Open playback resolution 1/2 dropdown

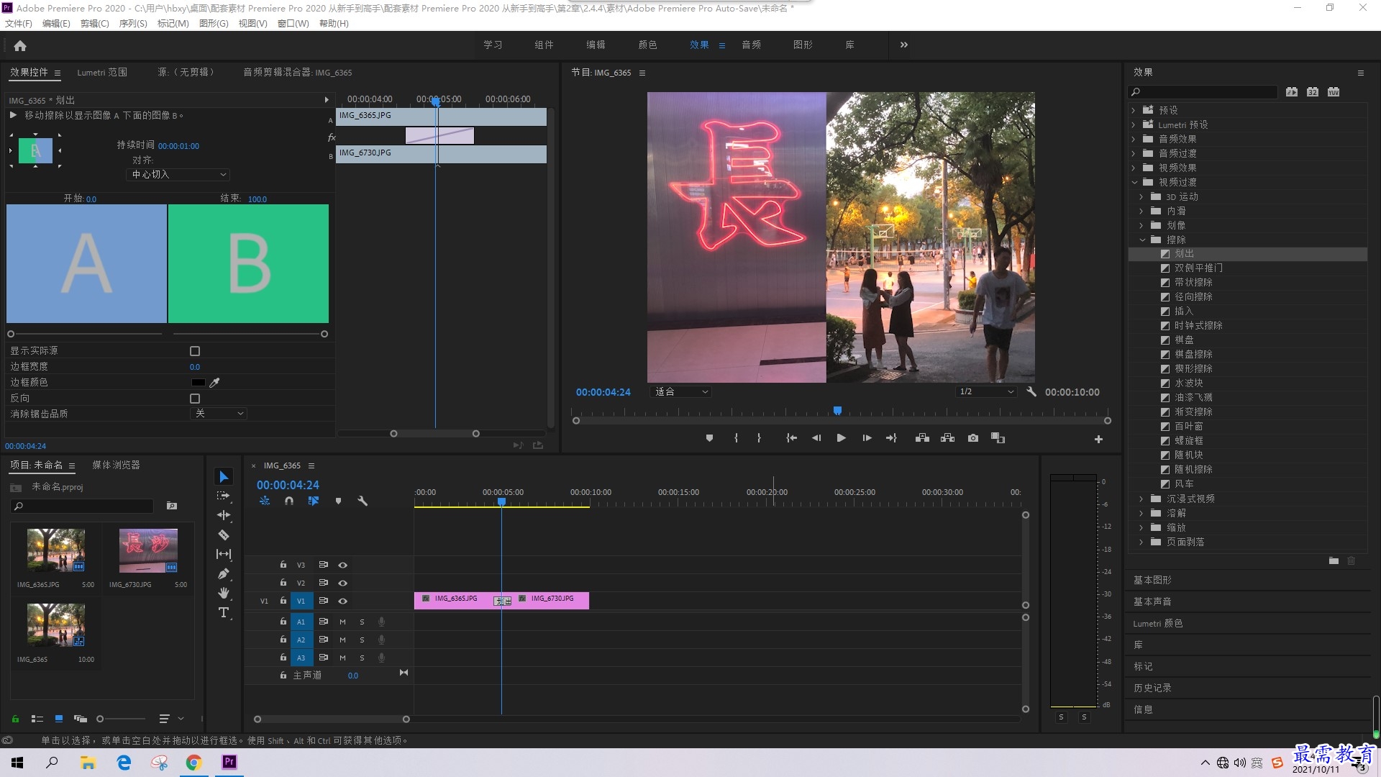(x=985, y=392)
